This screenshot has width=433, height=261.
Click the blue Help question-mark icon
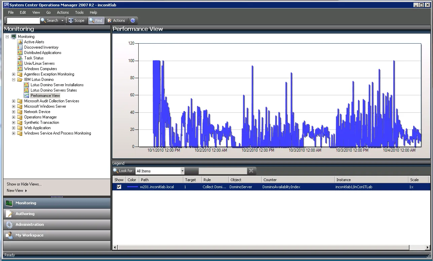(x=133, y=20)
